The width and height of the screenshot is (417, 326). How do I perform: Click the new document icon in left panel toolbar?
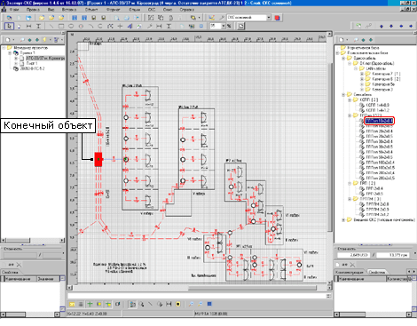click(8, 39)
